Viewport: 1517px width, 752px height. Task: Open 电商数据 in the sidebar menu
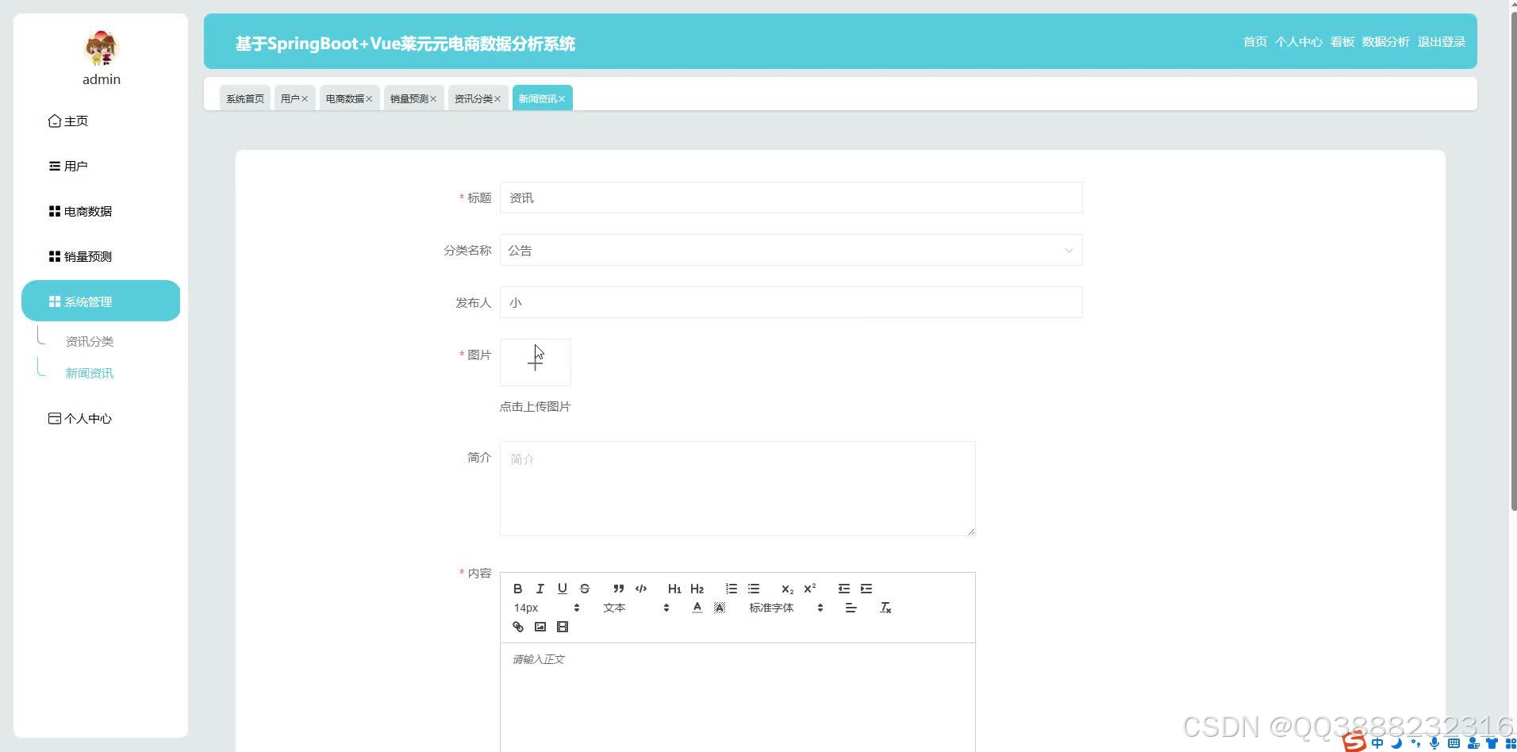click(x=101, y=212)
